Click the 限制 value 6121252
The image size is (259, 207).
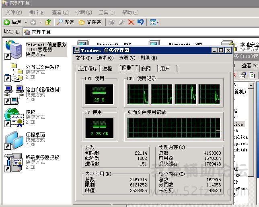138,185
